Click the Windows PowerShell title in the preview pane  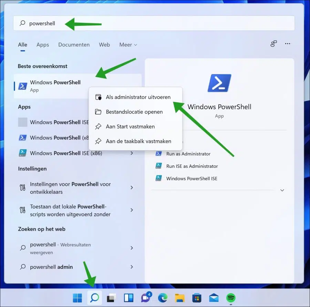point(219,107)
